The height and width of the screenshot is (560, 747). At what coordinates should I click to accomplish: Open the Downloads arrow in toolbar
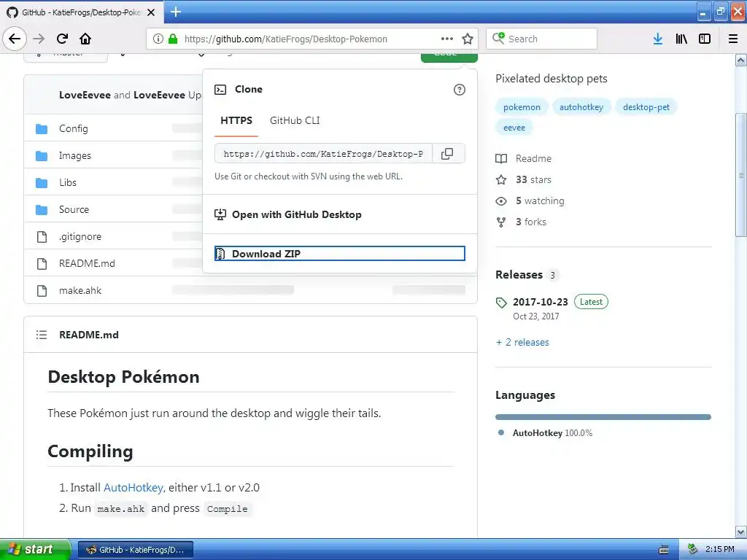pyautogui.click(x=658, y=39)
